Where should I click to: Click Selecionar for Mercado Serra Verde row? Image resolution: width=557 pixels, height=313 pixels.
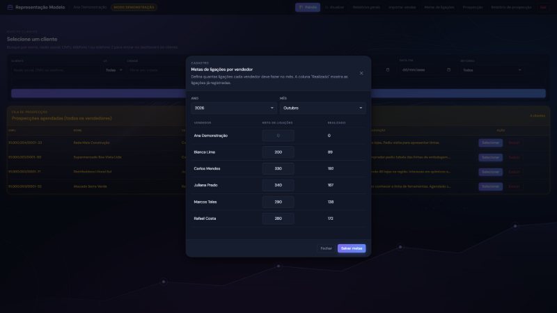(x=490, y=186)
